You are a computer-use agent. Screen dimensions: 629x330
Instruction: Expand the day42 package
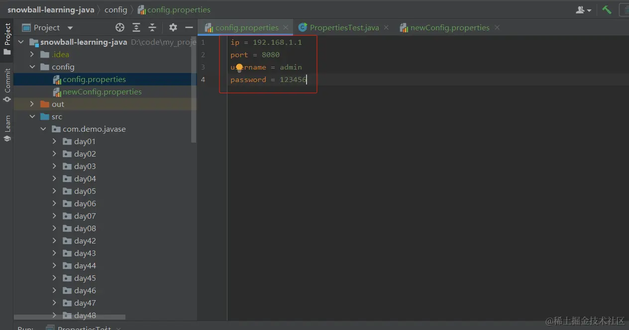(54, 241)
